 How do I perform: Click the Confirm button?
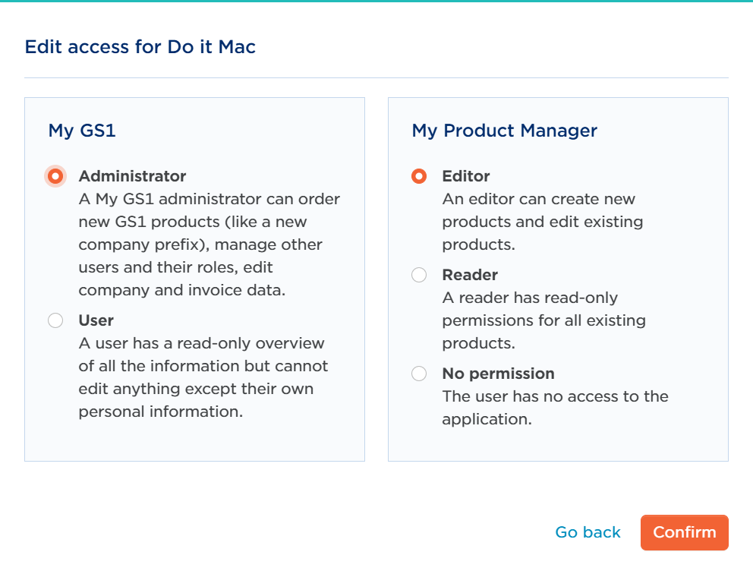[x=685, y=532]
